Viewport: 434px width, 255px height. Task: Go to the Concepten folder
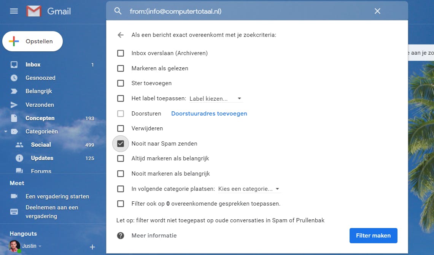(40, 118)
